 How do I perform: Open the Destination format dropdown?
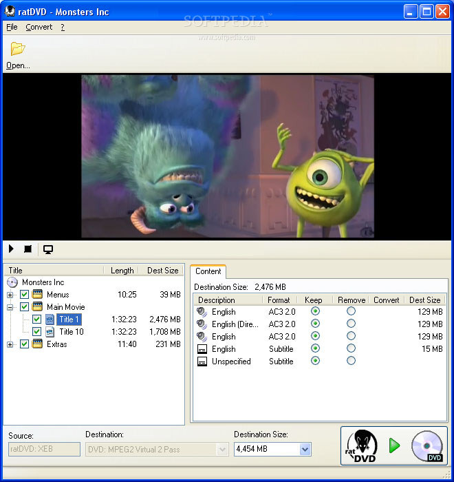pos(222,450)
